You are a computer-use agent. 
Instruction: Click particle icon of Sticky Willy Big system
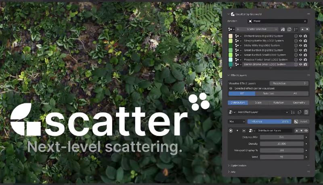coord(237,46)
